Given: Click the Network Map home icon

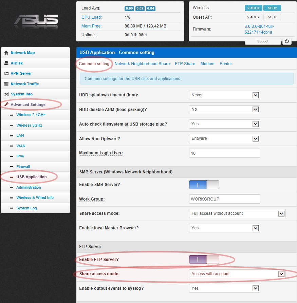Looking at the screenshot, I should point(6,53).
